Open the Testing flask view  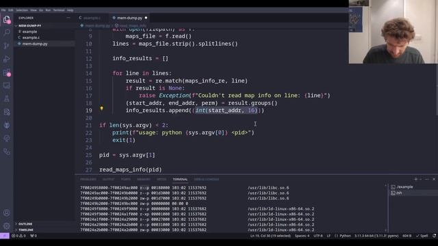7,98
